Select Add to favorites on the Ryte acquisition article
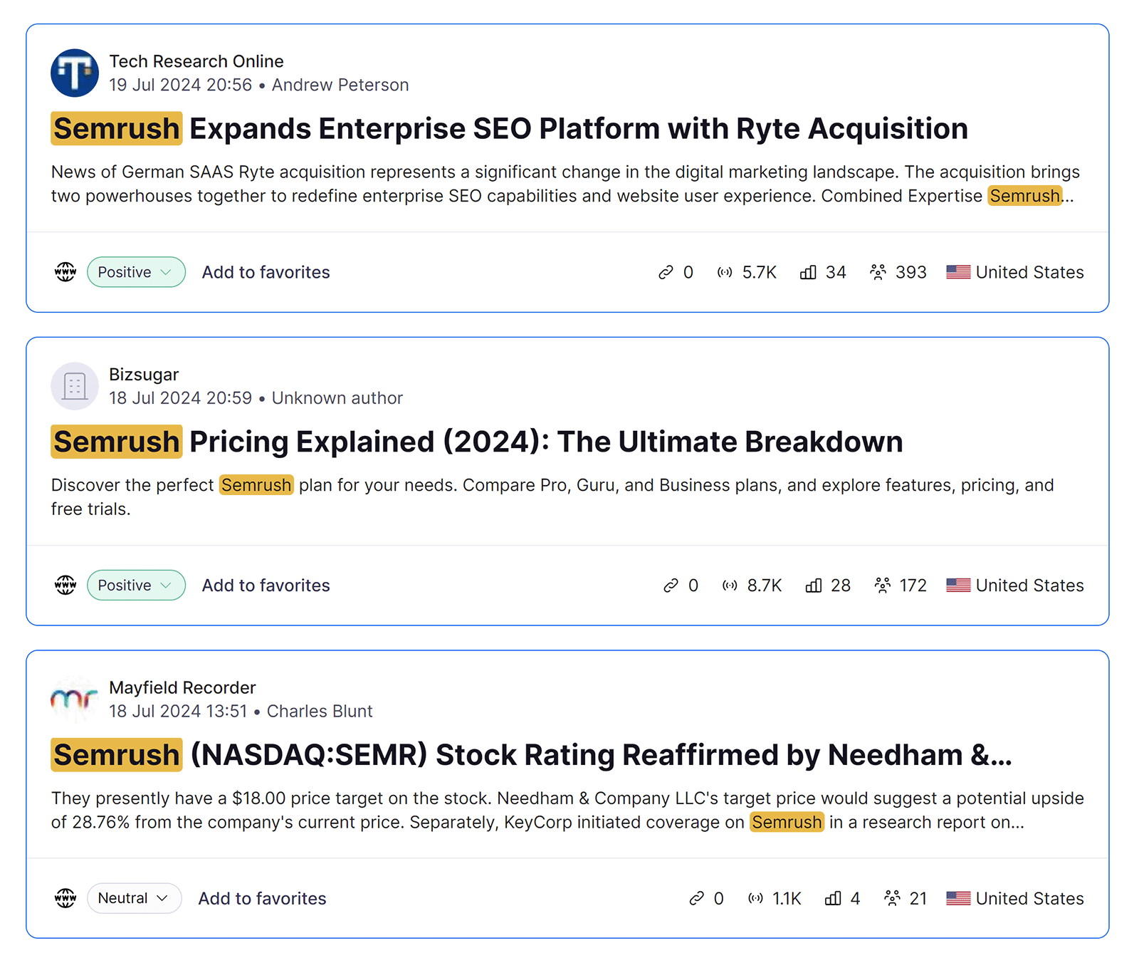Image resolution: width=1139 pixels, height=963 pixels. [265, 271]
